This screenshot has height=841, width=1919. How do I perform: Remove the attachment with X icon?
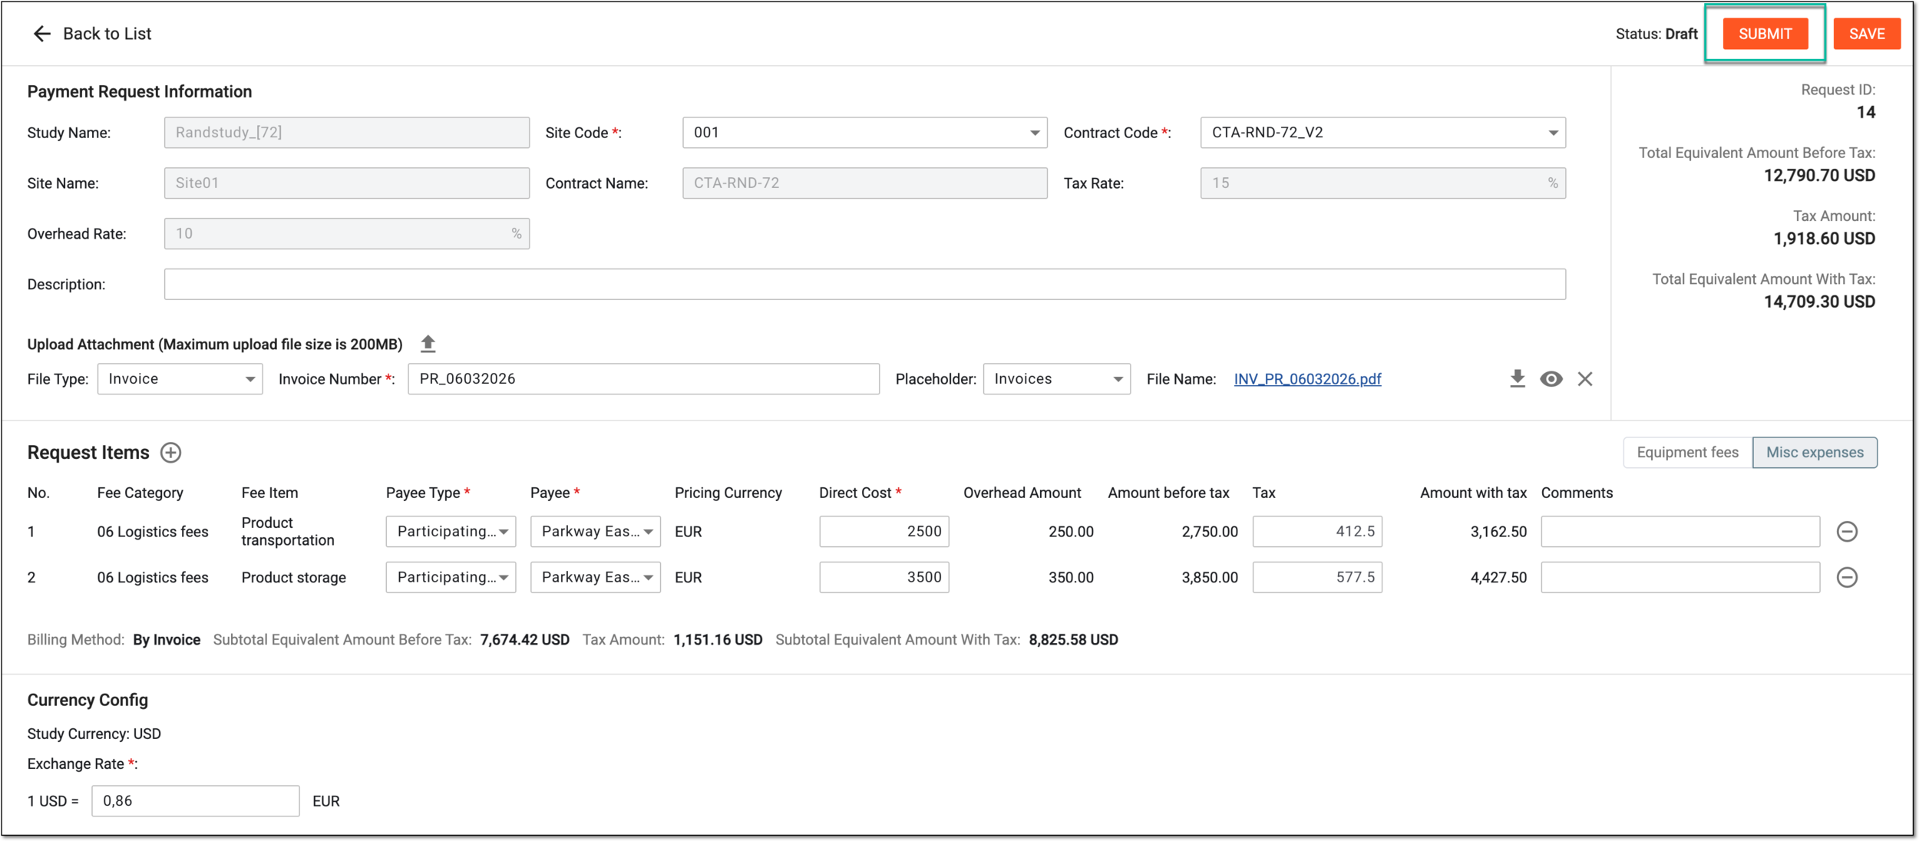coord(1585,379)
